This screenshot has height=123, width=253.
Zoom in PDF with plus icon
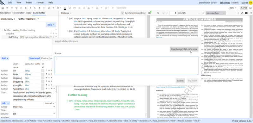tap(203, 13)
